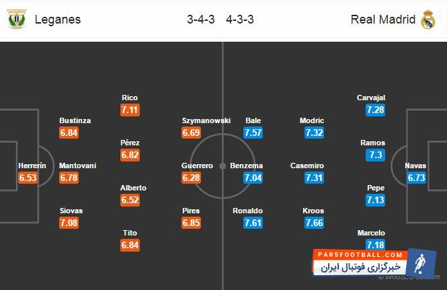Screen dimensions: 447x290
Task: Click the Real Madrid club crest icon
Action: point(428,20)
